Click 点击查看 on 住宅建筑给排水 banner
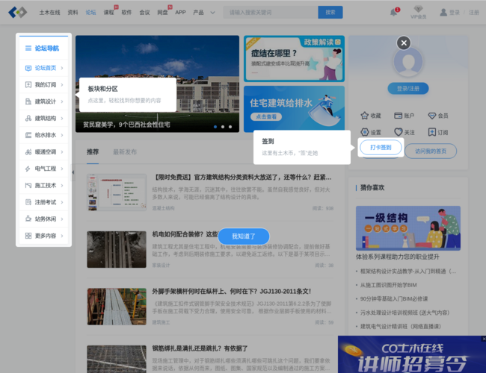The image size is (486, 373). pyautogui.click(x=266, y=116)
